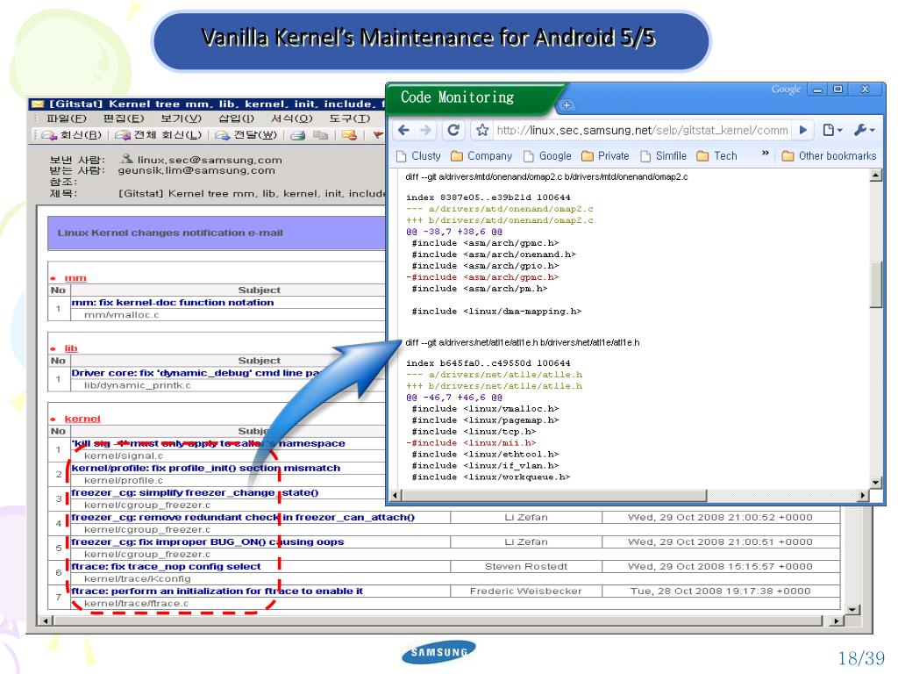
Task: Open the 삽입(I) menu
Action: [237, 118]
